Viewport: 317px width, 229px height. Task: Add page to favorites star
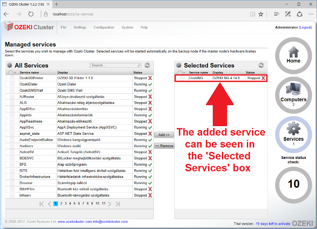[261, 14]
